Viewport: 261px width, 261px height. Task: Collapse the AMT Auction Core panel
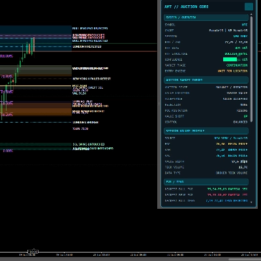pyautogui.click(x=249, y=7)
